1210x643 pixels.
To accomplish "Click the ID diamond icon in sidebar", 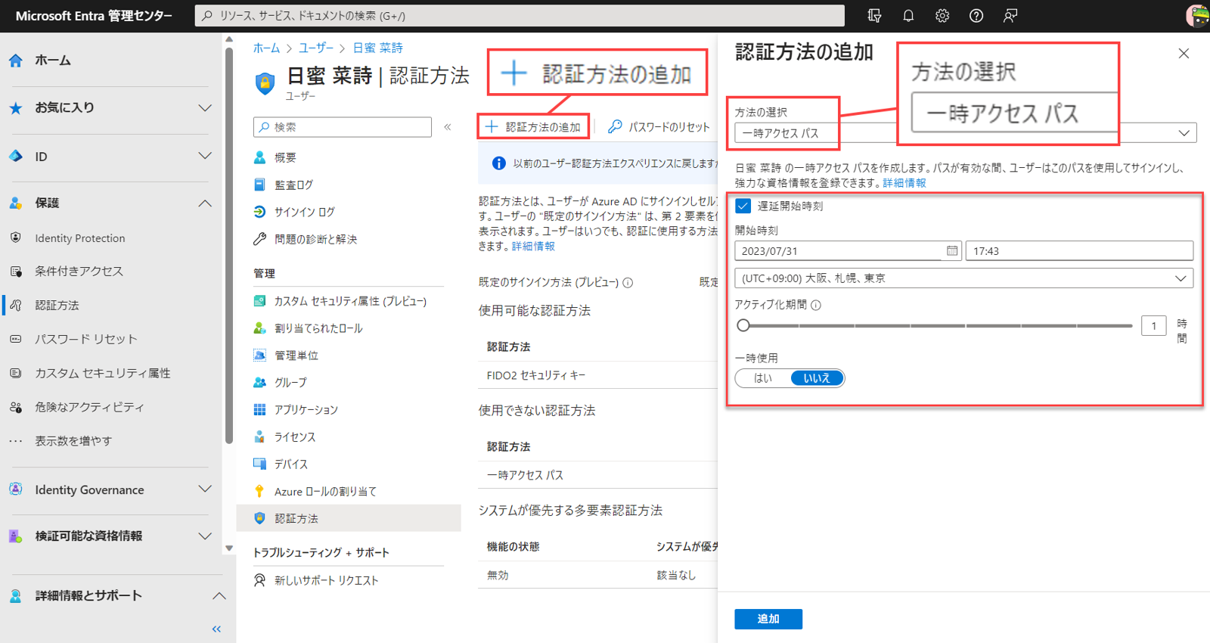I will click(16, 156).
